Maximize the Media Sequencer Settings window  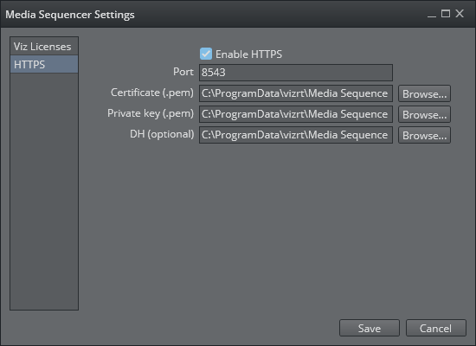point(446,14)
